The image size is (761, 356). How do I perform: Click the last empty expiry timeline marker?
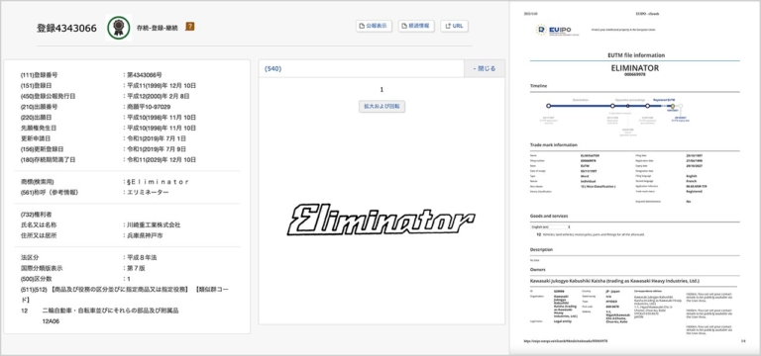[x=681, y=106]
